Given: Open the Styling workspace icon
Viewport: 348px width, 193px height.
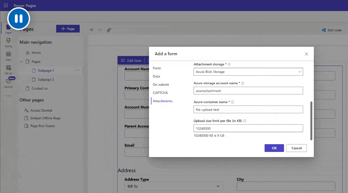Looking at the screenshot, I should (x=9, y=43).
